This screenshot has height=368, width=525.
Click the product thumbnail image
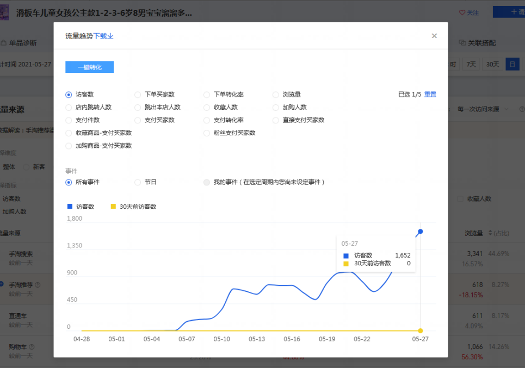tap(4, 13)
